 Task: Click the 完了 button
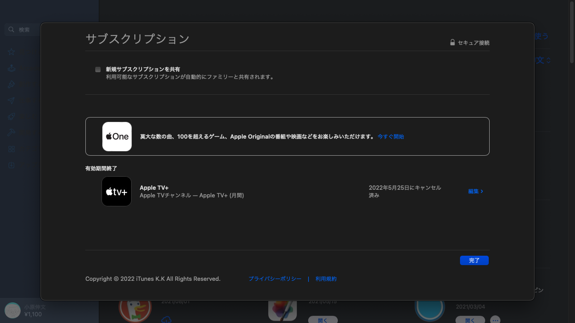point(474,260)
